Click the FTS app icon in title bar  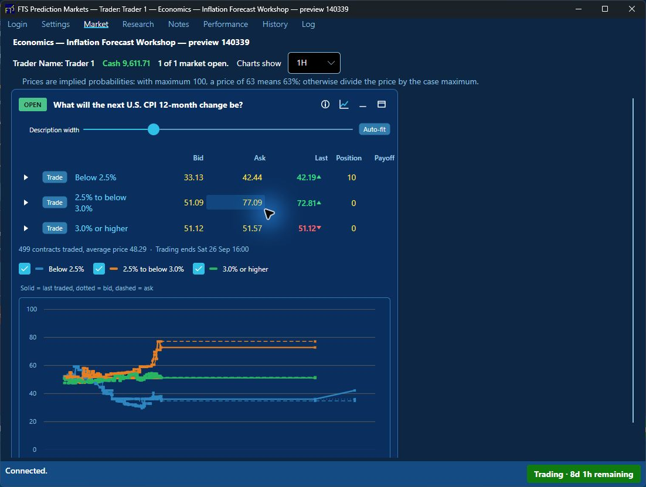coord(9,9)
